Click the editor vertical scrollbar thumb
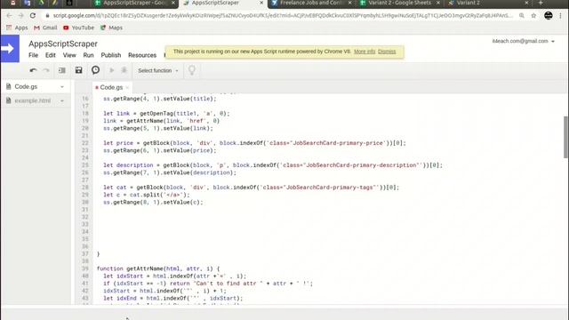The width and height of the screenshot is (569, 320). tap(565, 137)
